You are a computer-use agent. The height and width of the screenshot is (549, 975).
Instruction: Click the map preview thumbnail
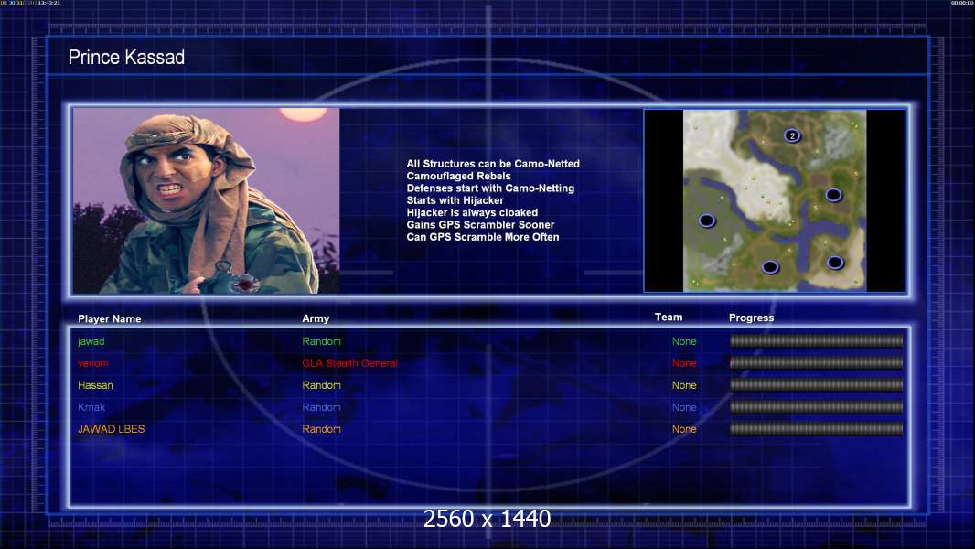click(x=774, y=200)
